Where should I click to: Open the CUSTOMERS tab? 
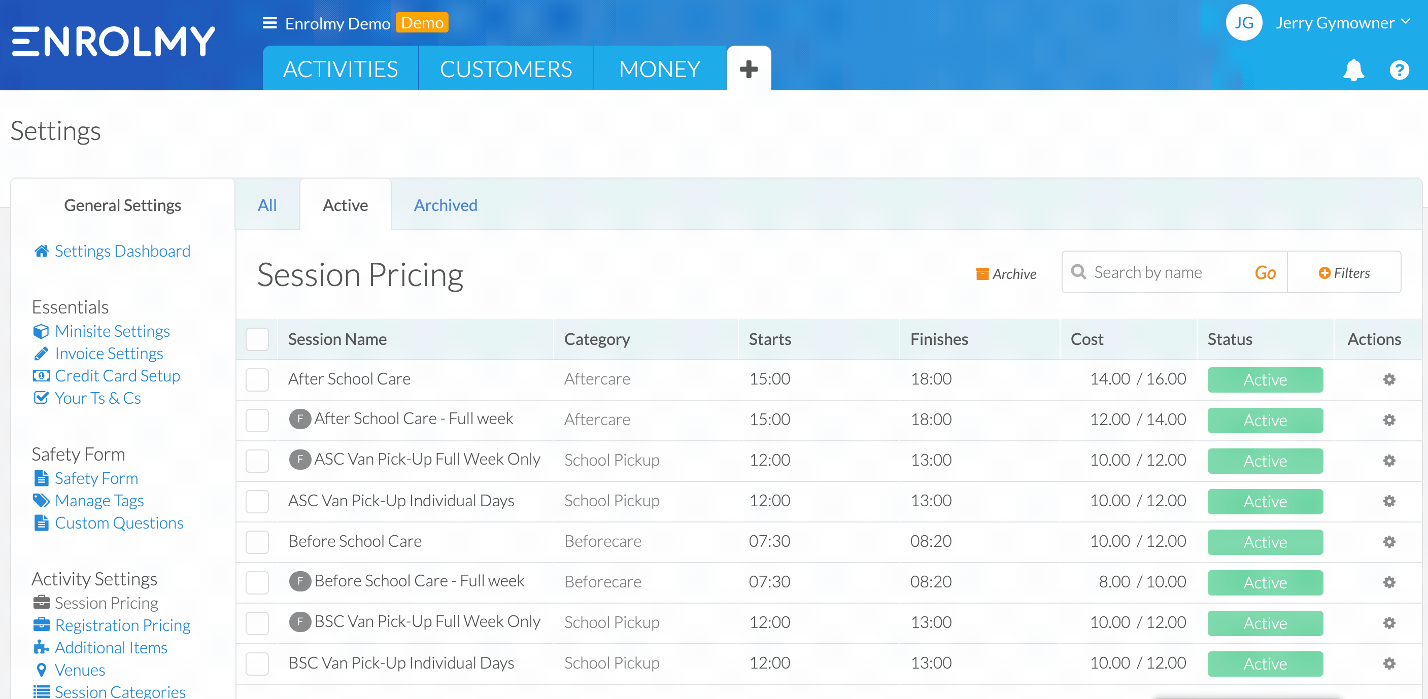tap(505, 69)
